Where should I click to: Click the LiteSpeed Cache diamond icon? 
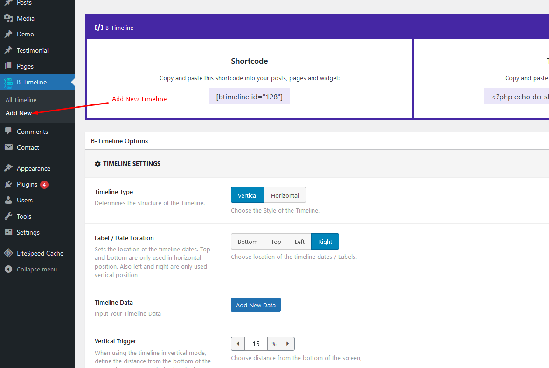point(8,253)
